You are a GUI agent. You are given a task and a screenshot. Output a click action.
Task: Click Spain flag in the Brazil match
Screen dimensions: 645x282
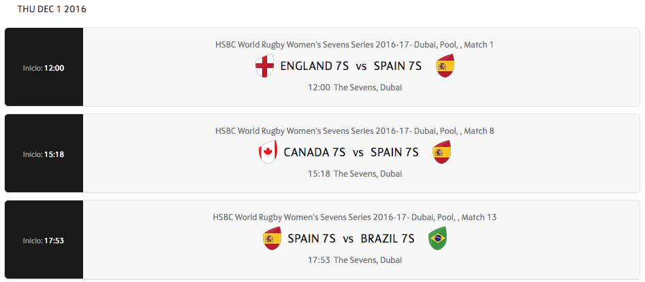click(x=272, y=239)
